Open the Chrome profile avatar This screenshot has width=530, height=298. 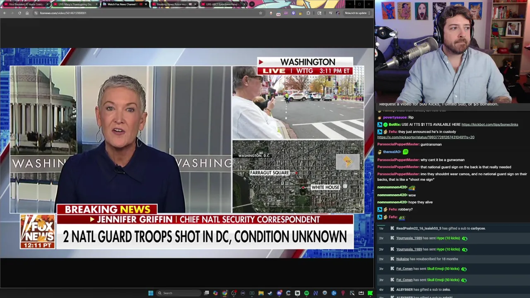tap(338, 13)
